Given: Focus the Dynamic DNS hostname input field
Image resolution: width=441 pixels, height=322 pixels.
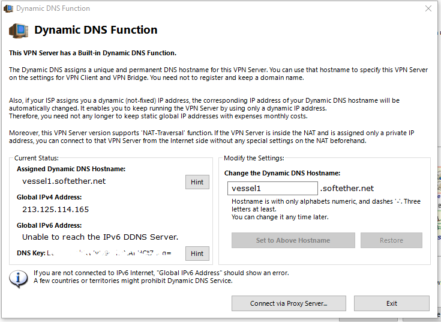Looking at the screenshot, I should click(272, 188).
